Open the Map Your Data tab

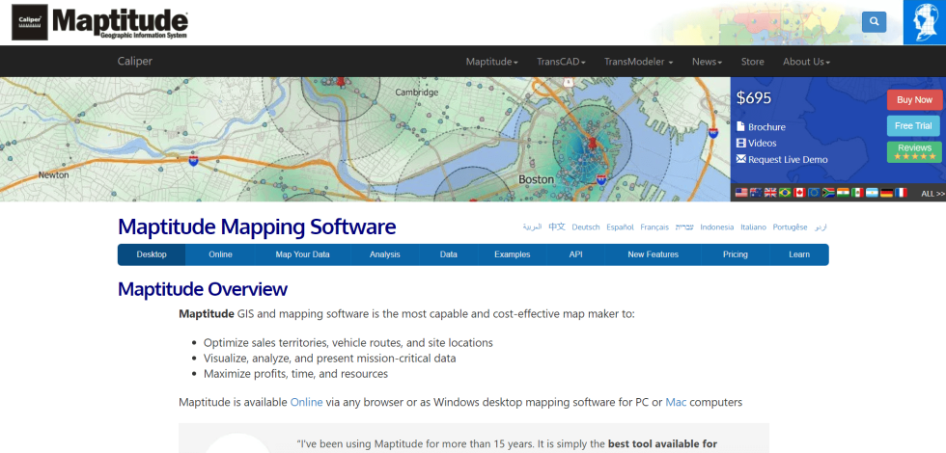pos(302,254)
